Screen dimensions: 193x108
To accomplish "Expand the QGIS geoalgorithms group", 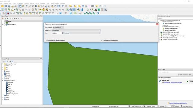I will [x=160, y=36].
